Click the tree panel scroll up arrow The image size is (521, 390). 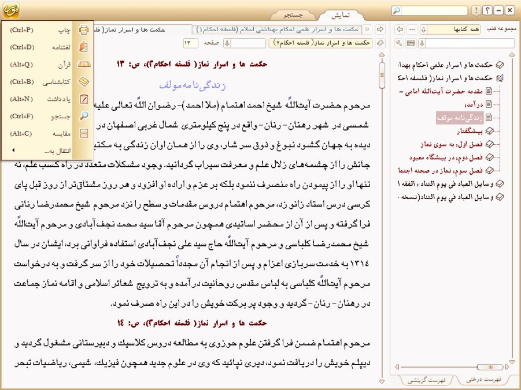click(x=512, y=54)
